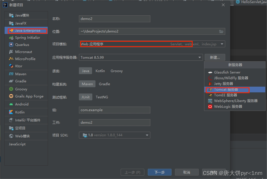The height and width of the screenshot is (179, 267).
Task: Click the Maven m icon
Action: (11, 74)
